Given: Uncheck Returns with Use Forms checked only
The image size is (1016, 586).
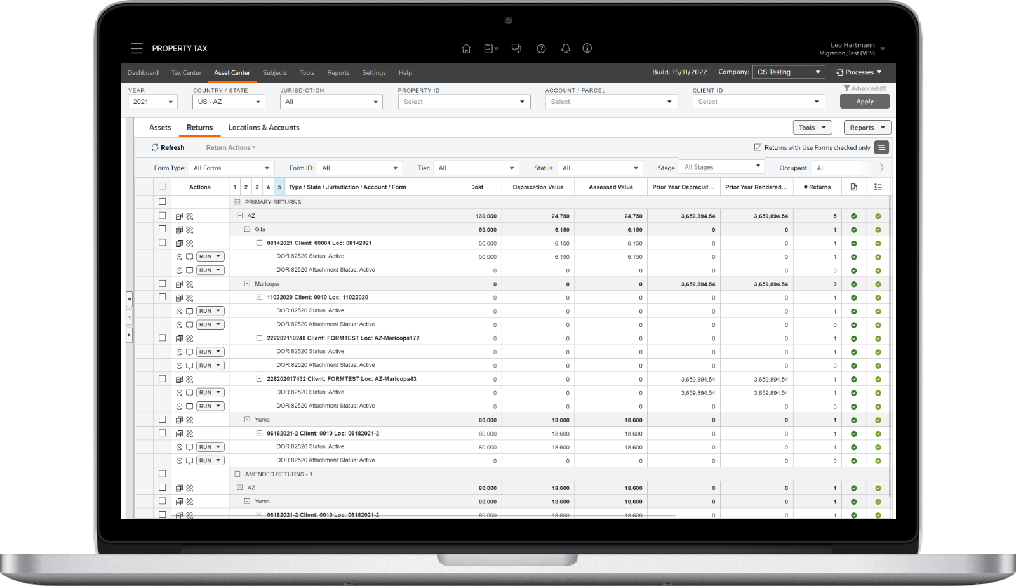Looking at the screenshot, I should [758, 147].
